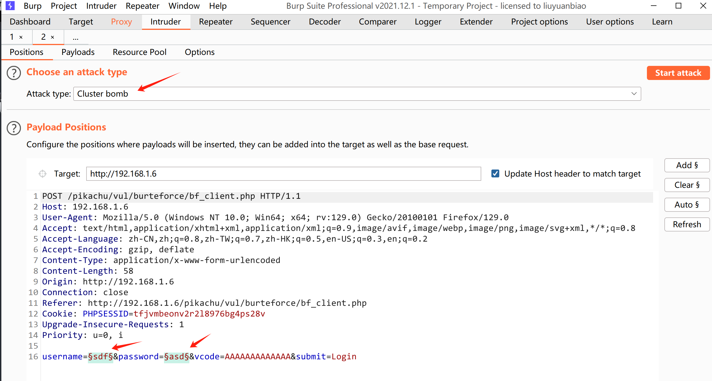Click the Auto § button
Screen dimensions: 712x381
tap(687, 205)
